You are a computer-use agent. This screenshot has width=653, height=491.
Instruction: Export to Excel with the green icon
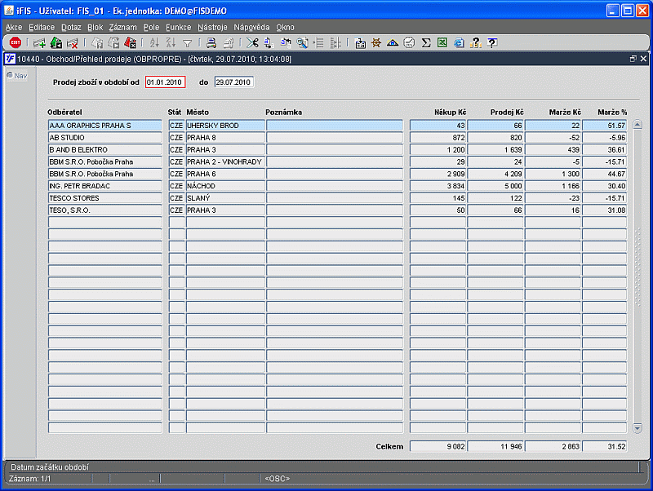pyautogui.click(x=442, y=42)
